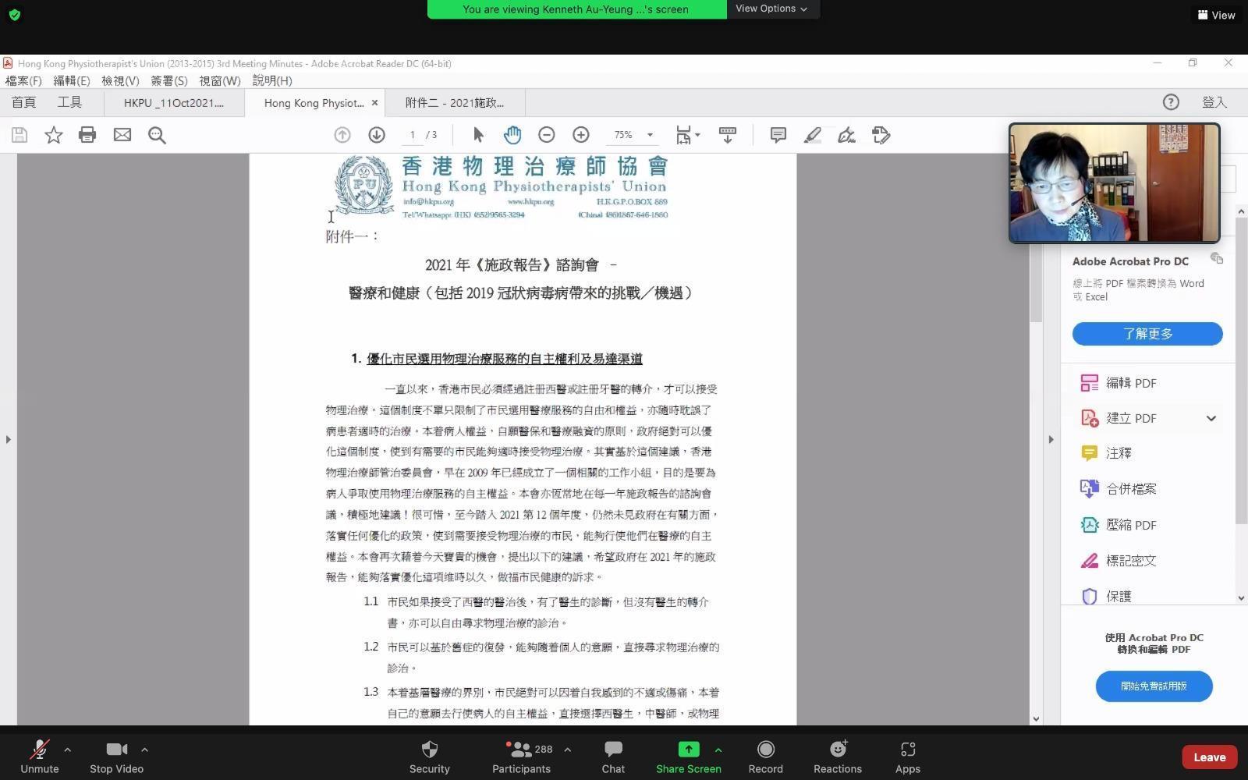Add a comment with sticky note icon
The height and width of the screenshot is (780, 1248).
(x=778, y=135)
